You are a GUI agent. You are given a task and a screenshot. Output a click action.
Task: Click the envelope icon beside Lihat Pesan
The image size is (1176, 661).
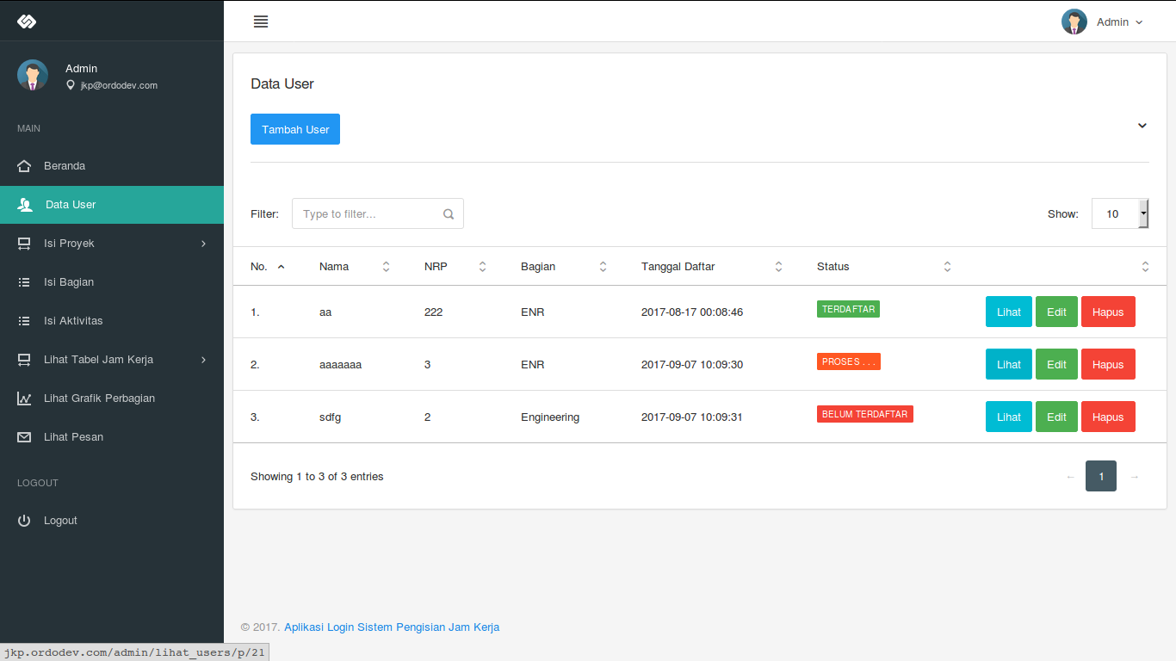click(24, 437)
